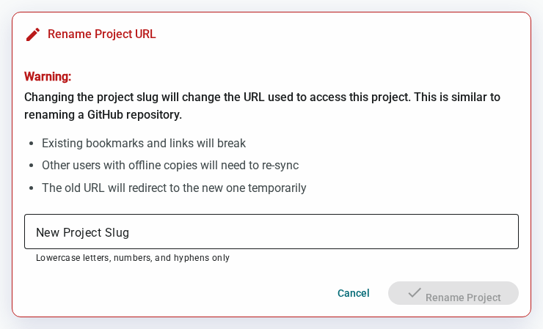Click the "Lowercase letters, numbers, and hyphens only" hint

tap(133, 258)
